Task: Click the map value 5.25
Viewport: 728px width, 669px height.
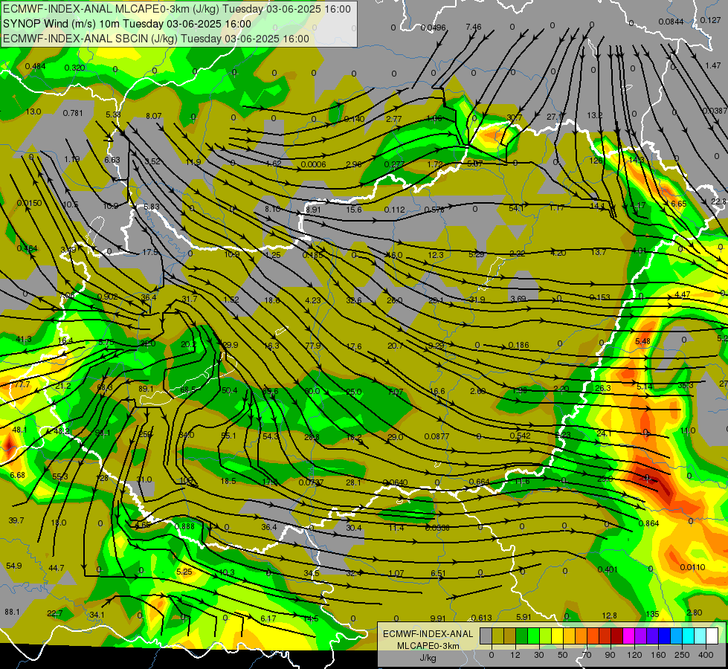Action: pyautogui.click(x=184, y=572)
